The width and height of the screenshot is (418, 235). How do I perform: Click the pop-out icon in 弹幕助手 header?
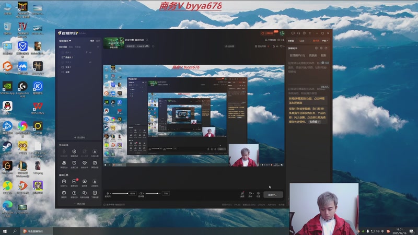click(x=326, y=48)
